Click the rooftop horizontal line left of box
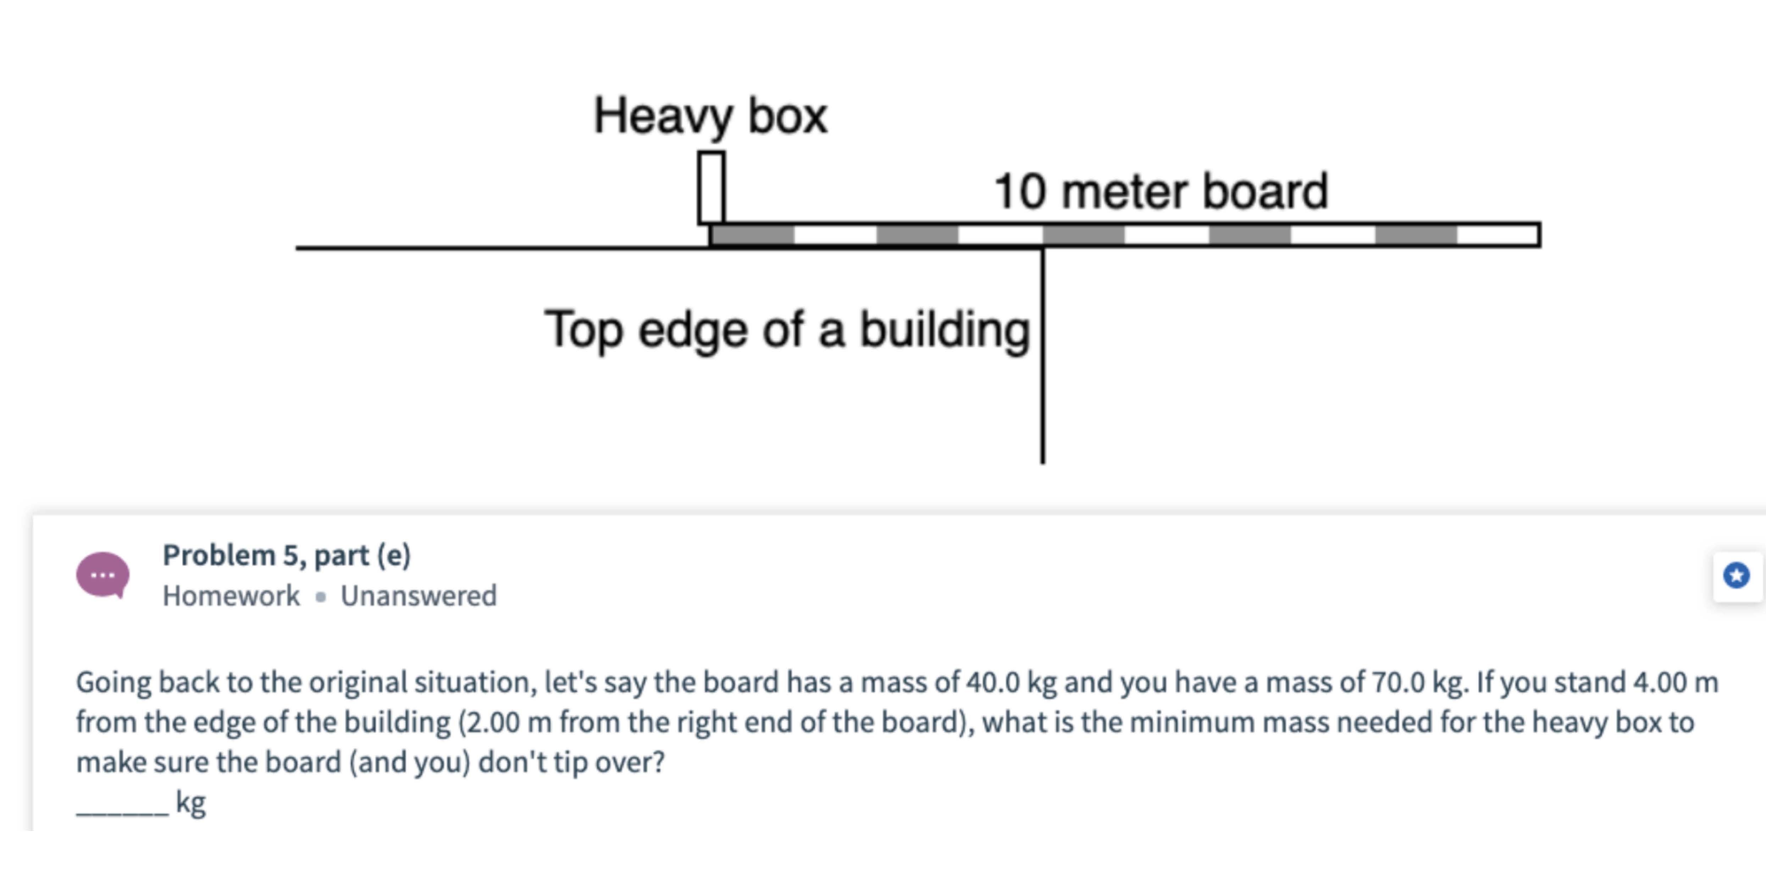1766x870 pixels. [502, 248]
